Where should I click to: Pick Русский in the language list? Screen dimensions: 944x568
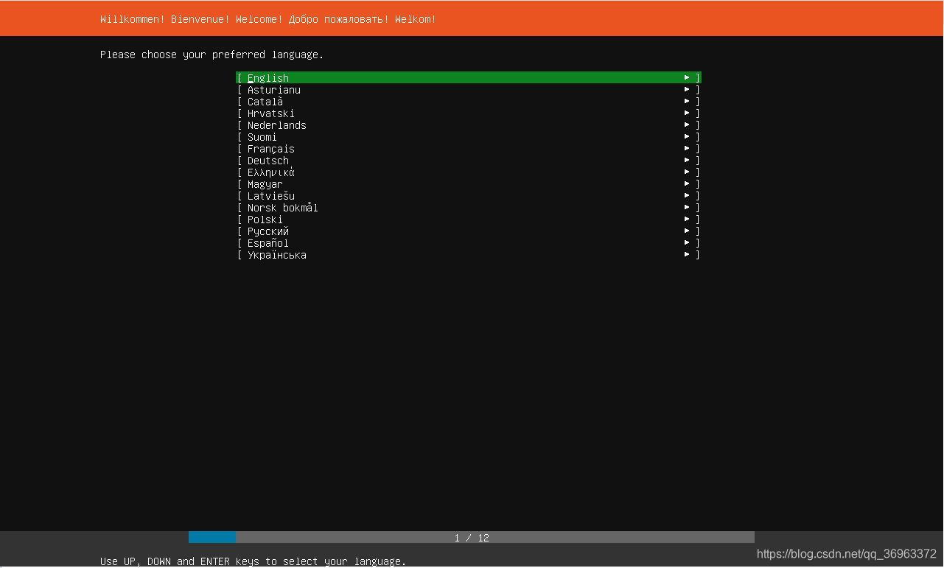pyautogui.click(x=469, y=231)
